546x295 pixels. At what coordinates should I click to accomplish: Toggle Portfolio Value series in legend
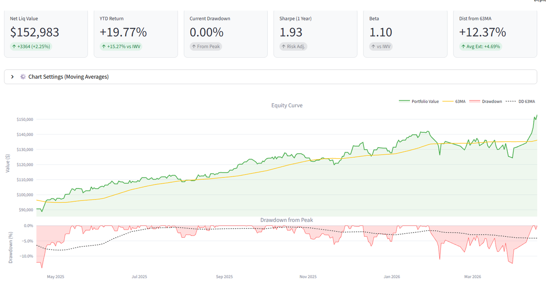click(x=419, y=101)
